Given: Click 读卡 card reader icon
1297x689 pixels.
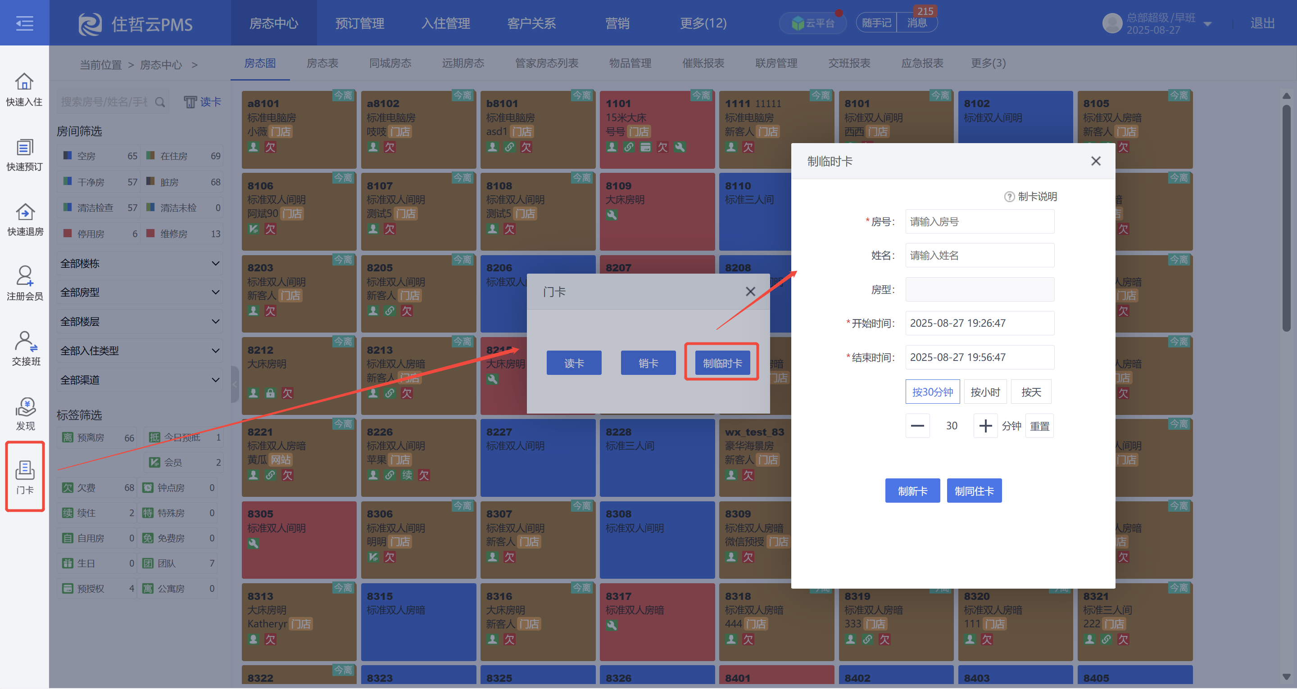Looking at the screenshot, I should tap(190, 102).
